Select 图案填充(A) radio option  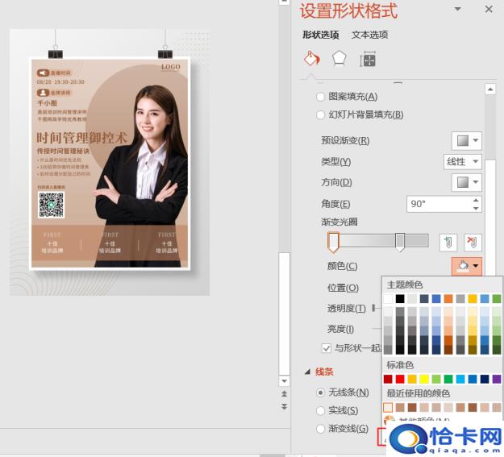347,97
